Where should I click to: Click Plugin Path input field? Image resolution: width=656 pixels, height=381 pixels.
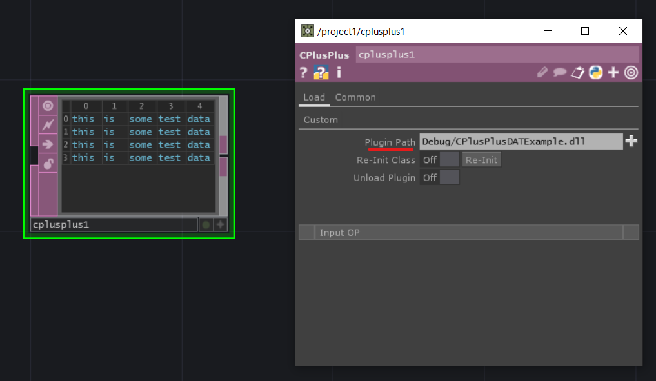(521, 141)
